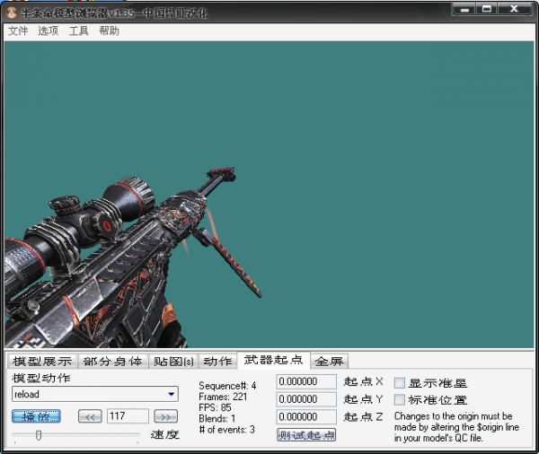Click the 起点 X value field
This screenshot has height=454, width=539.
pos(306,381)
